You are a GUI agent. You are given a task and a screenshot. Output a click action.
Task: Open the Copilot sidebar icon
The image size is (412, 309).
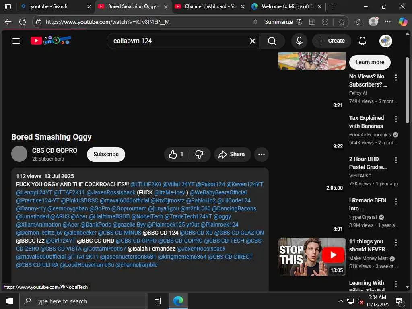pos(403,22)
